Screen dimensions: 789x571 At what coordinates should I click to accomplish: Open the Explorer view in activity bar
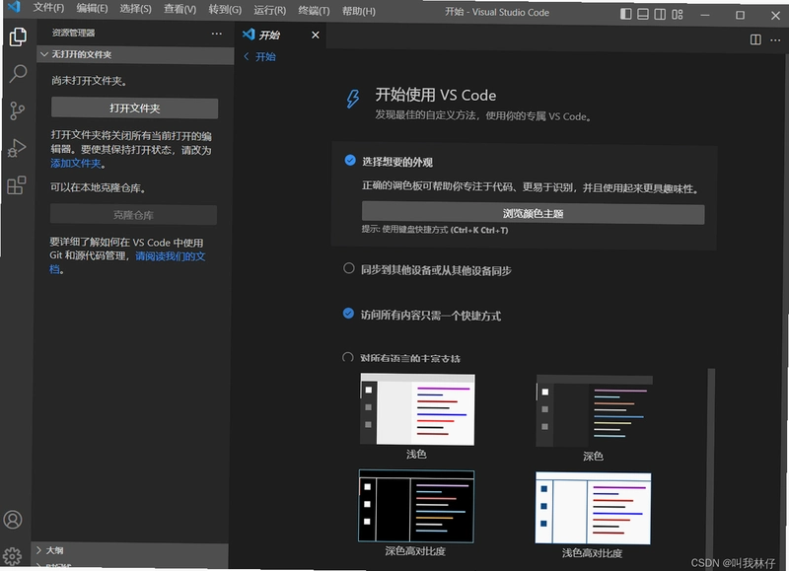(x=18, y=36)
